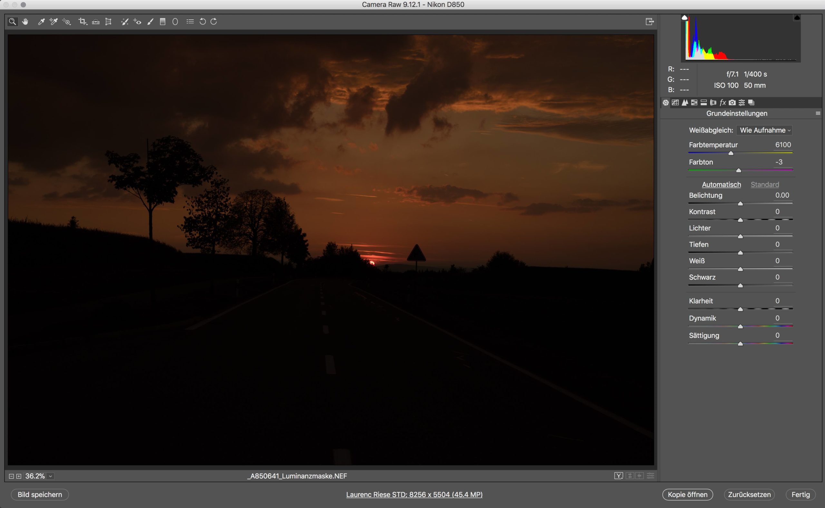Select the Crop tool

click(83, 22)
